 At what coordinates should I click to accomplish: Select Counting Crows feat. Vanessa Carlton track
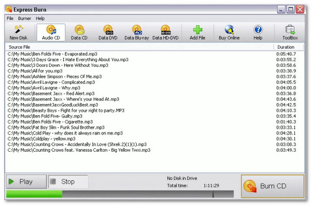click(x=79, y=150)
